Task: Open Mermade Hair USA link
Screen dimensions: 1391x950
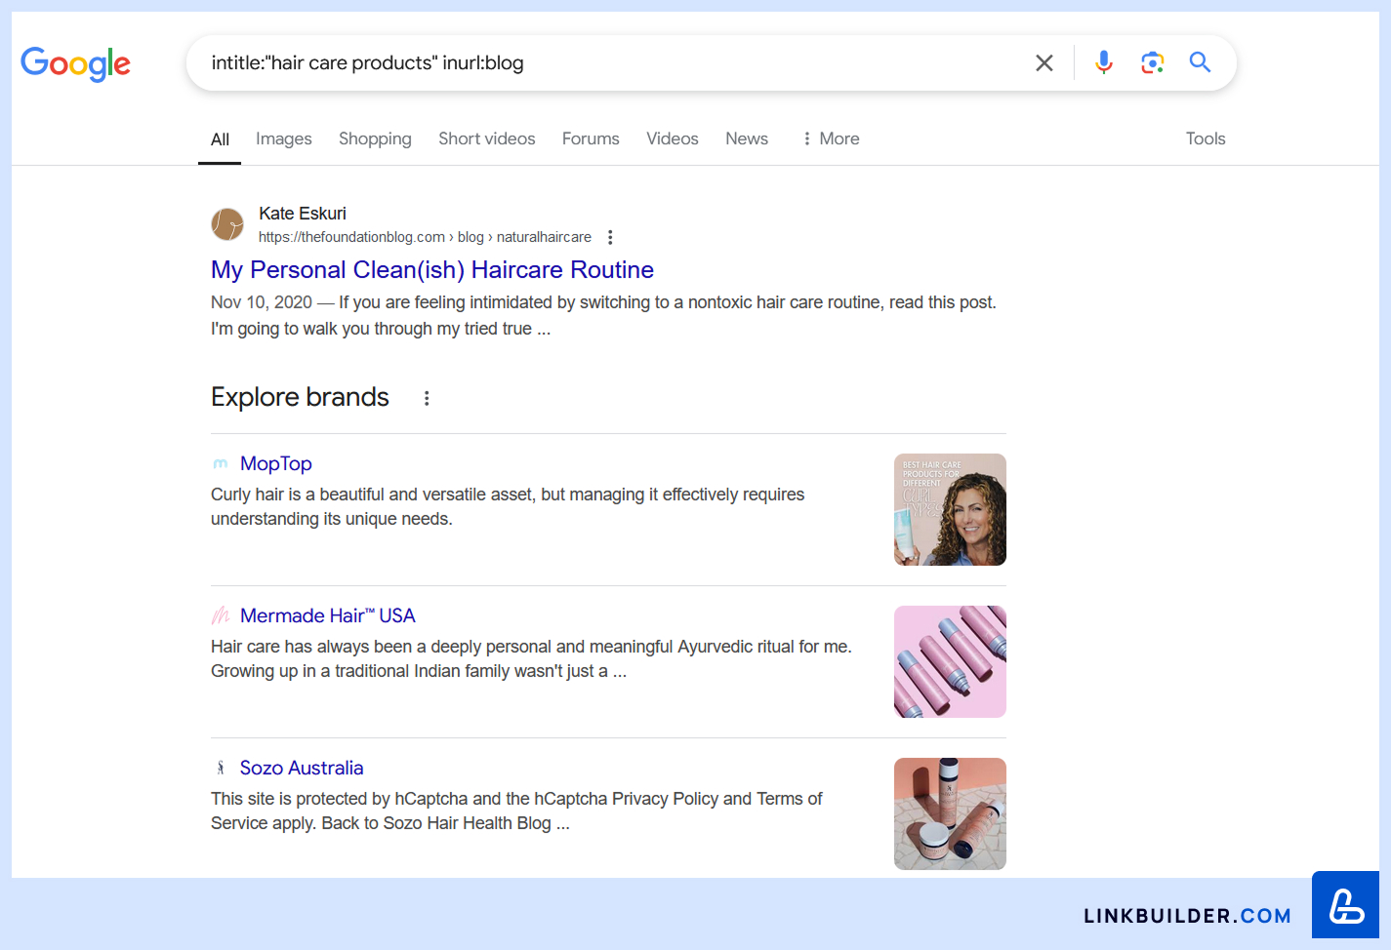Action: point(328,615)
